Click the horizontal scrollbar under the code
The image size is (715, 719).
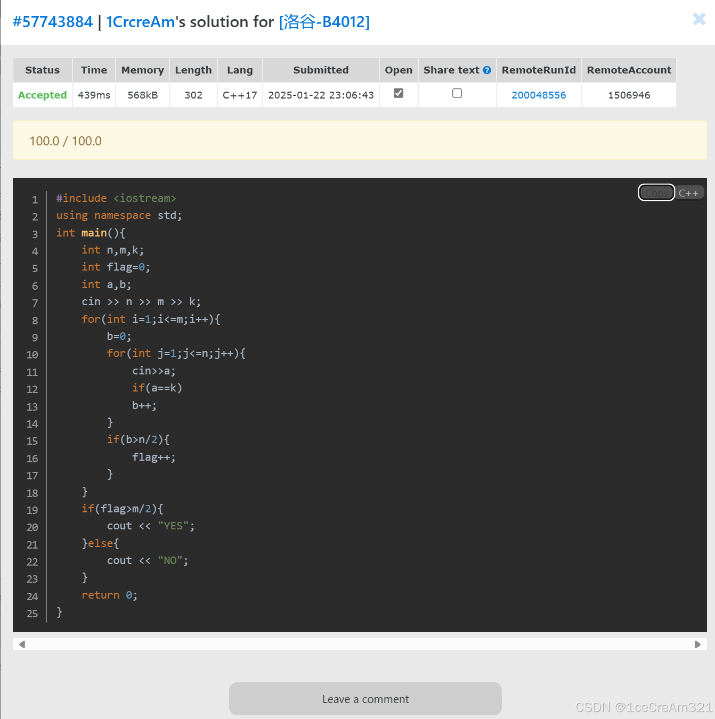pyautogui.click(x=360, y=644)
